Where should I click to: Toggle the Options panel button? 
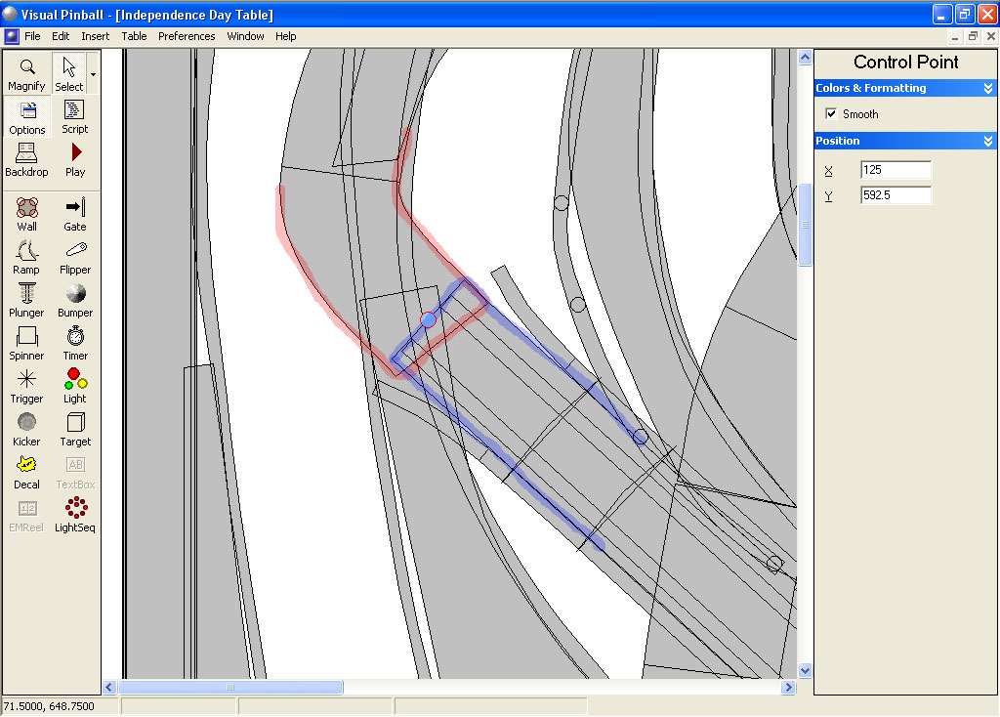27,117
